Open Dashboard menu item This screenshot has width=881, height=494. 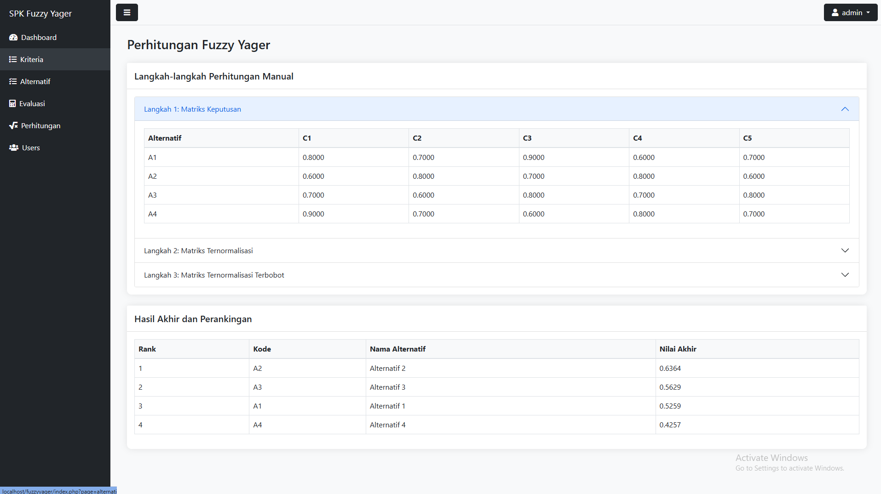coord(55,38)
